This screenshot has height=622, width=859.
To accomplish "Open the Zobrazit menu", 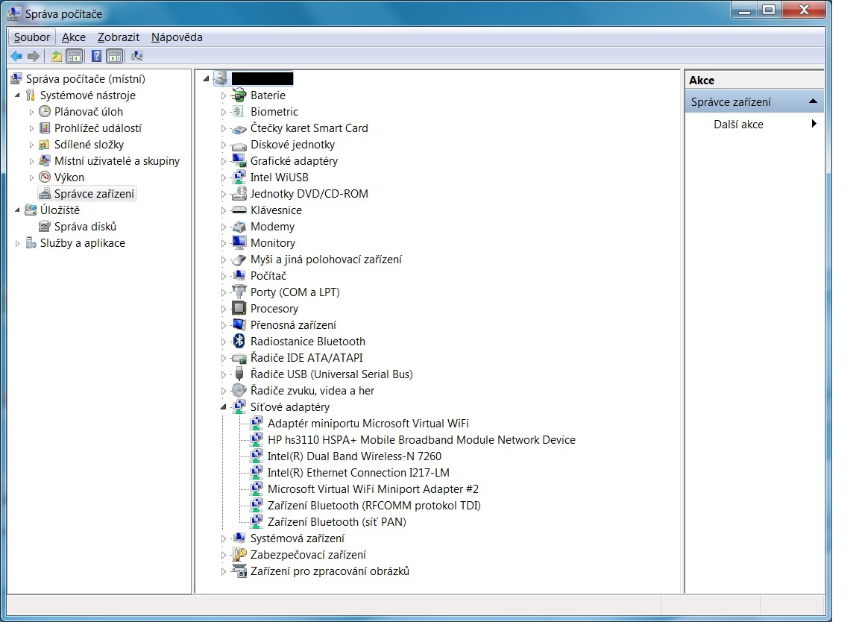I will (x=118, y=37).
